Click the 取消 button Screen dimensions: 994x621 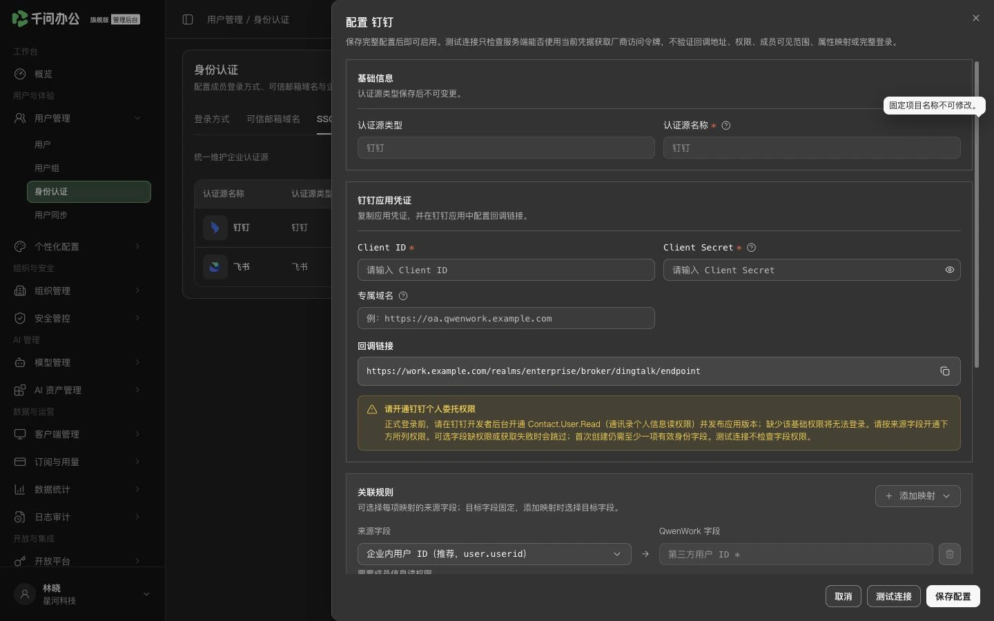[x=844, y=596]
